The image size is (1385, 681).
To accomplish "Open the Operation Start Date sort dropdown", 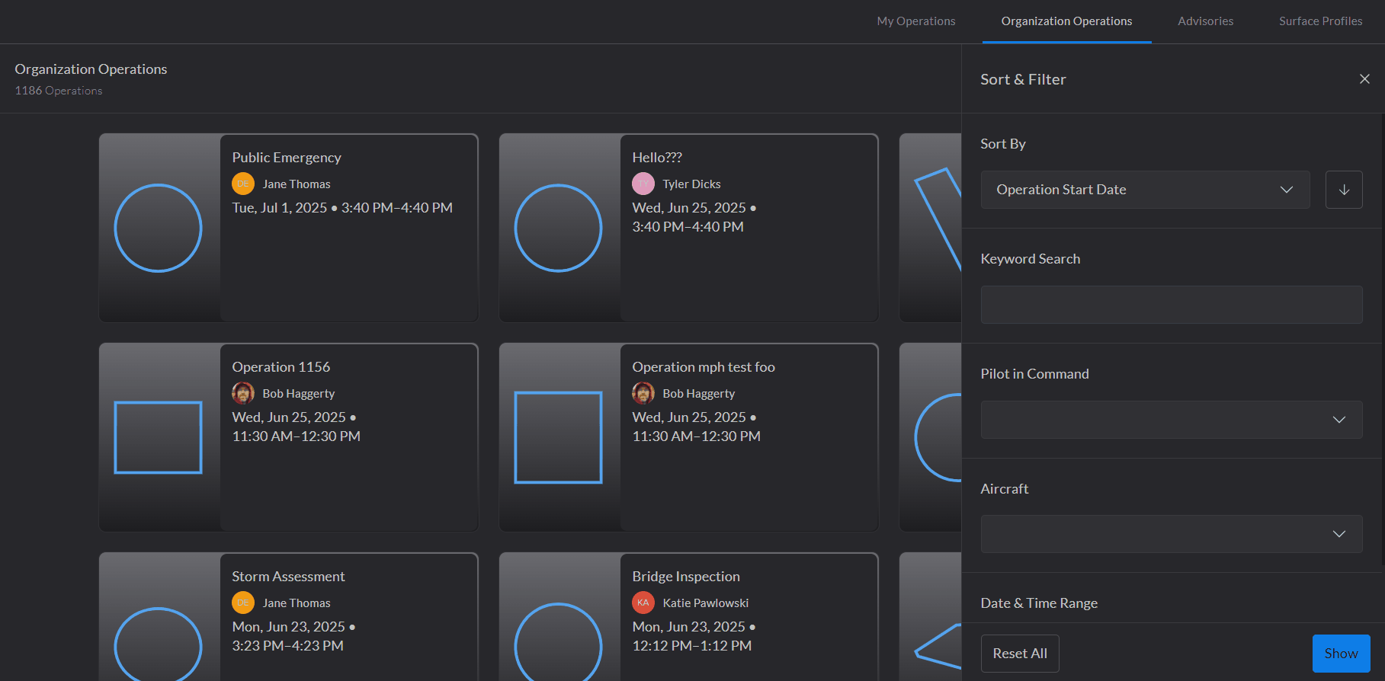I will pos(1145,190).
